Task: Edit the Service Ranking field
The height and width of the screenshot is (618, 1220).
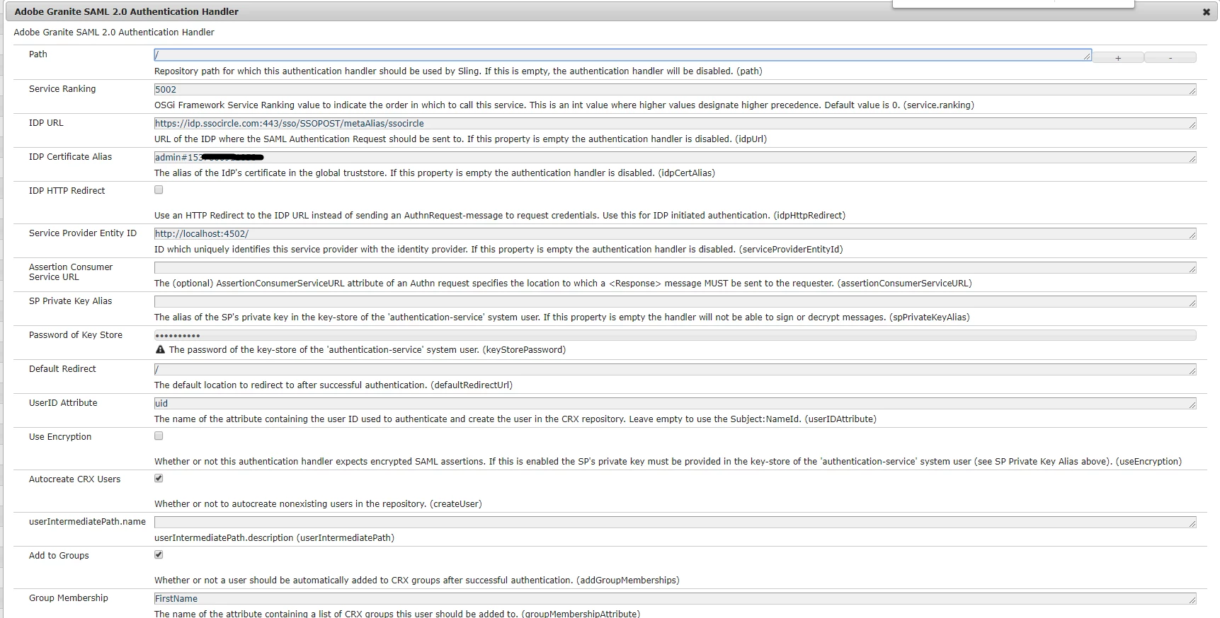Action: click(x=675, y=90)
